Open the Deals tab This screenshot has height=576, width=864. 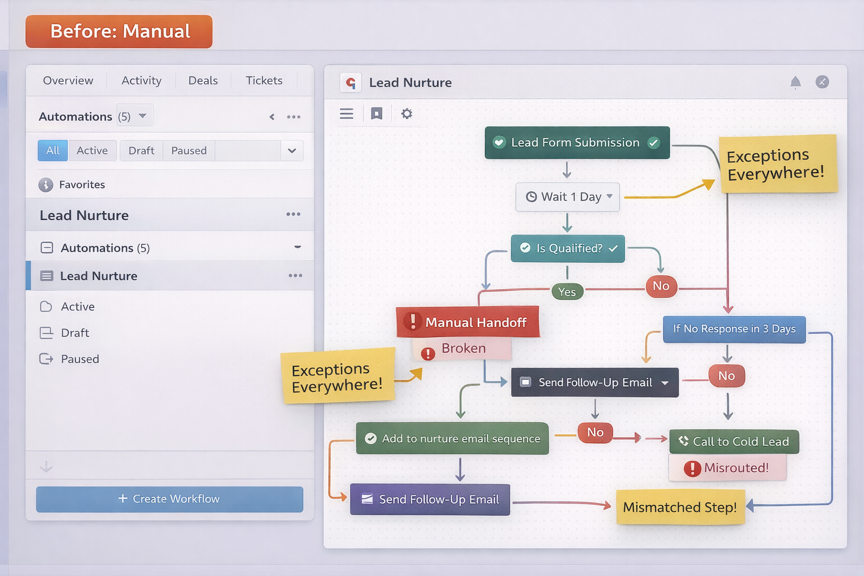pyautogui.click(x=202, y=80)
